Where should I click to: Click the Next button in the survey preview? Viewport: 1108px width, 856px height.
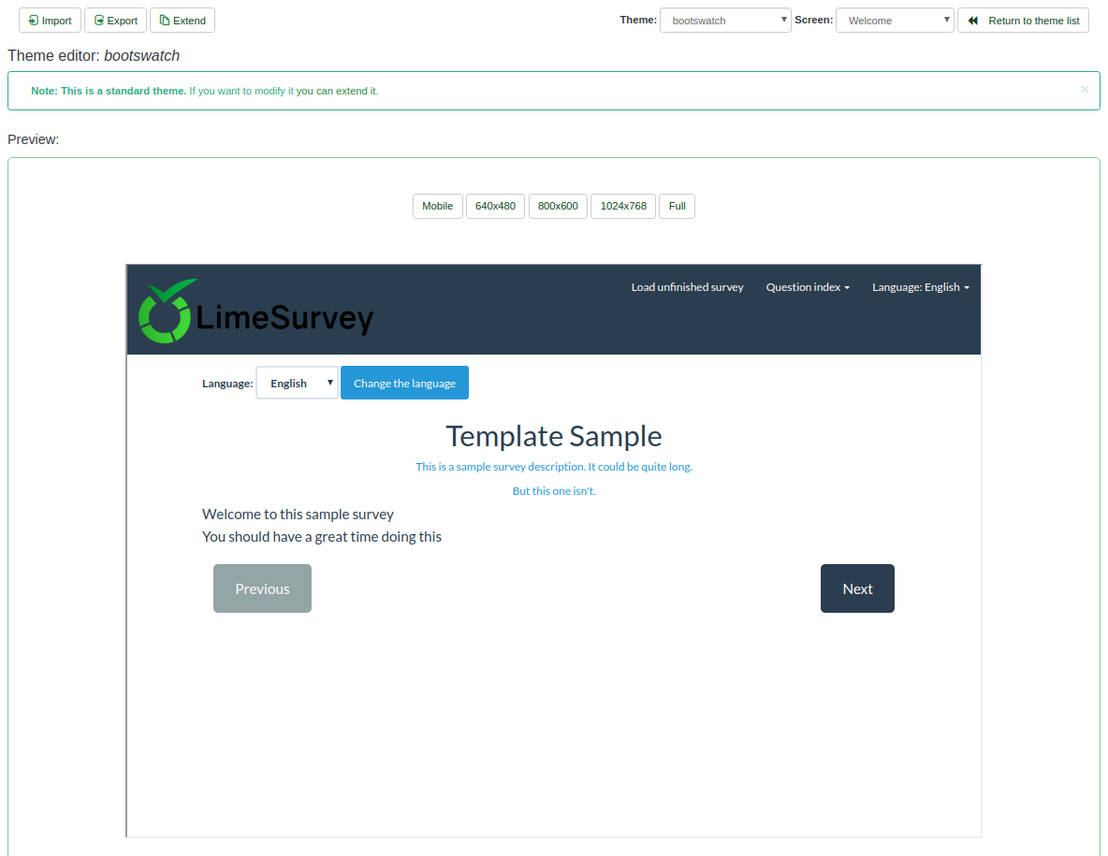(x=856, y=588)
